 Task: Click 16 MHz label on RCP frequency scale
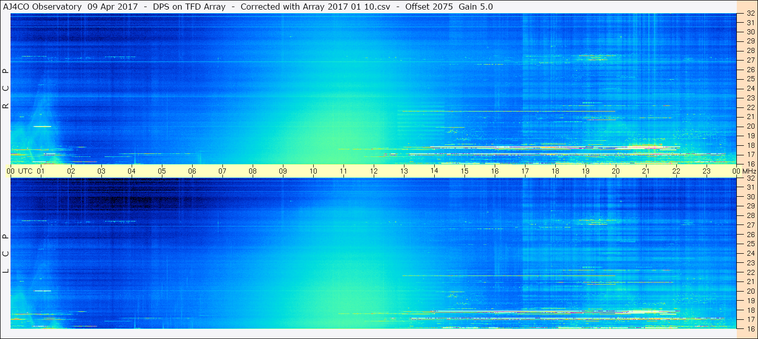[750, 164]
